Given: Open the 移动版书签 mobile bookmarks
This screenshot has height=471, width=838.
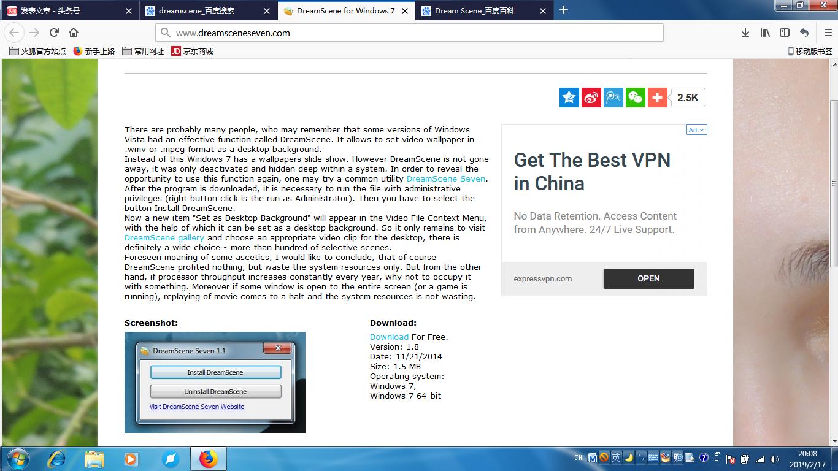Looking at the screenshot, I should (810, 51).
